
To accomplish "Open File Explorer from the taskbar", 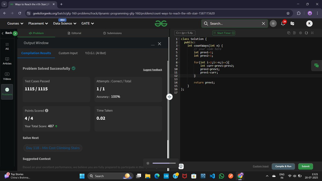I will point(148,176).
